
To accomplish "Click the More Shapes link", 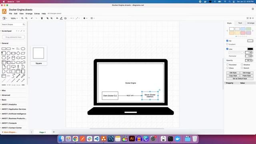I will click(10, 132).
